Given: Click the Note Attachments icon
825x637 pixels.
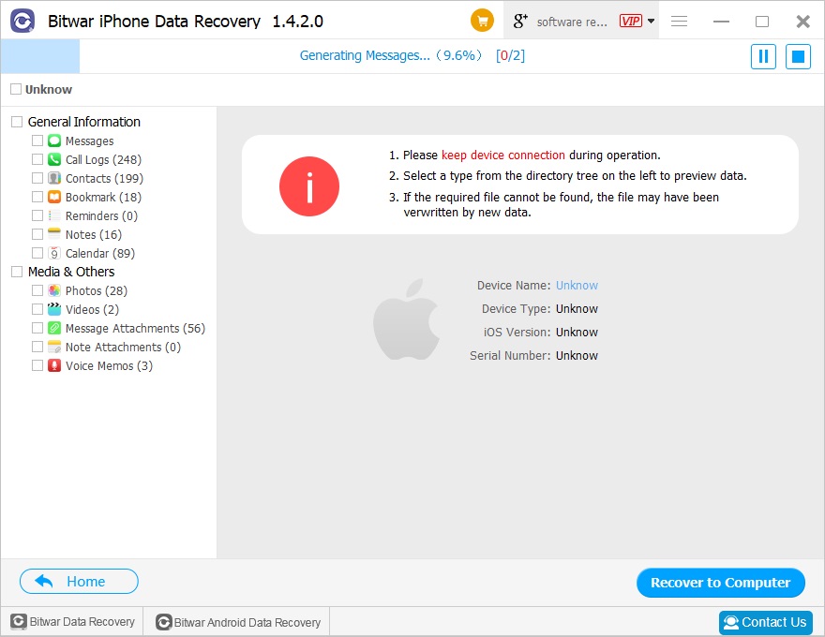Looking at the screenshot, I should (54, 347).
